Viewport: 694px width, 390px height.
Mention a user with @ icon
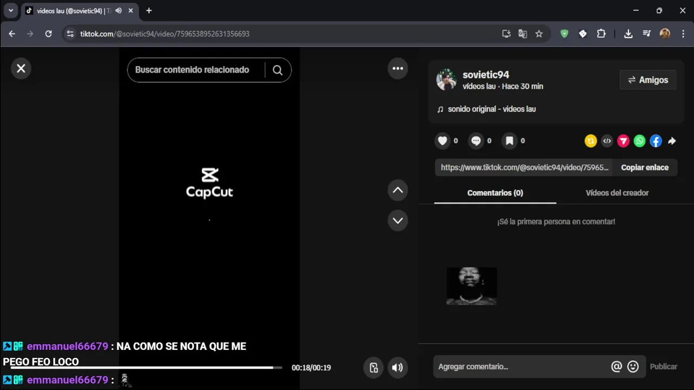click(616, 367)
